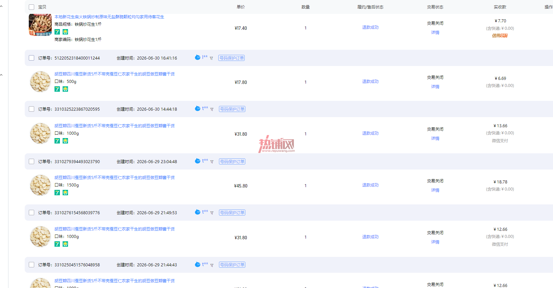Image resolution: width=553 pixels, height=288 pixels.
Task: Tick the select-all 宝贝 header checkbox
Action: click(31, 7)
